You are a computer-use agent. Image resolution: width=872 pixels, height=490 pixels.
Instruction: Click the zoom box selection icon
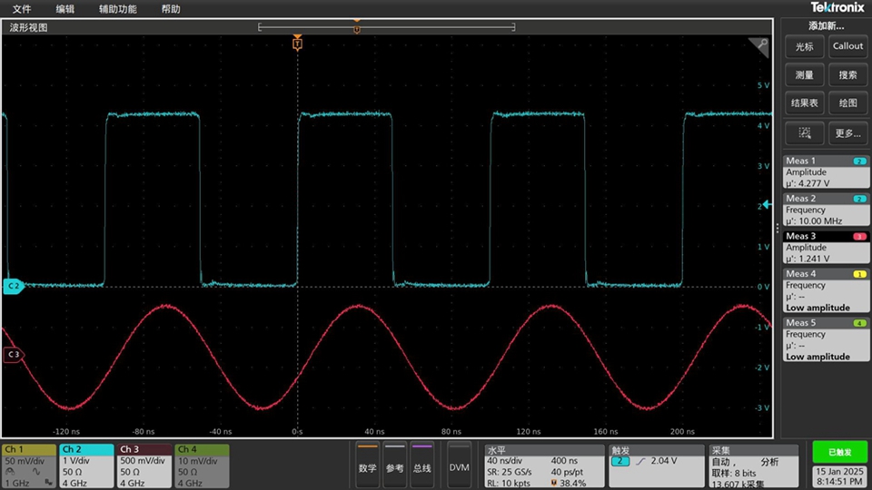tap(805, 133)
